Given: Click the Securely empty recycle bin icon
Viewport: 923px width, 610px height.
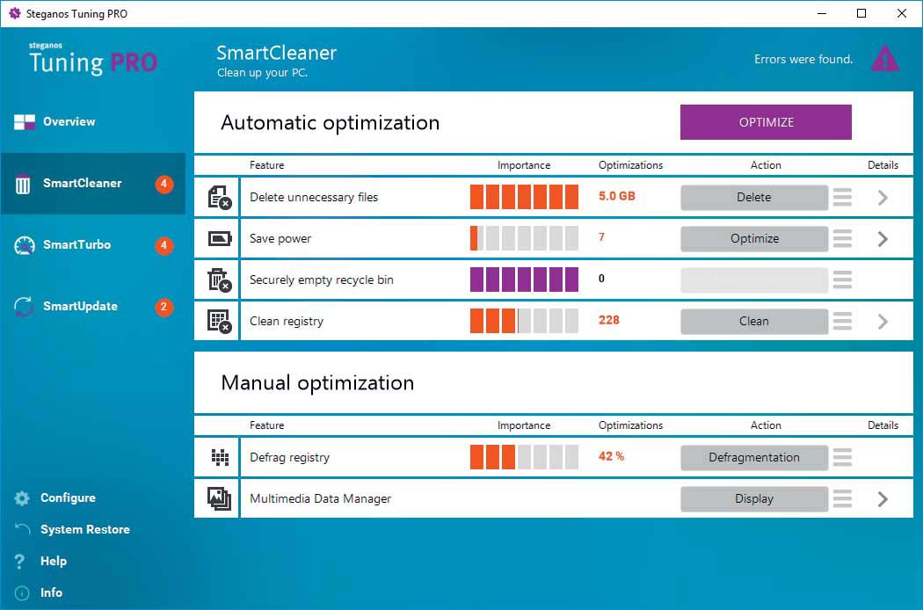Looking at the screenshot, I should (x=220, y=280).
